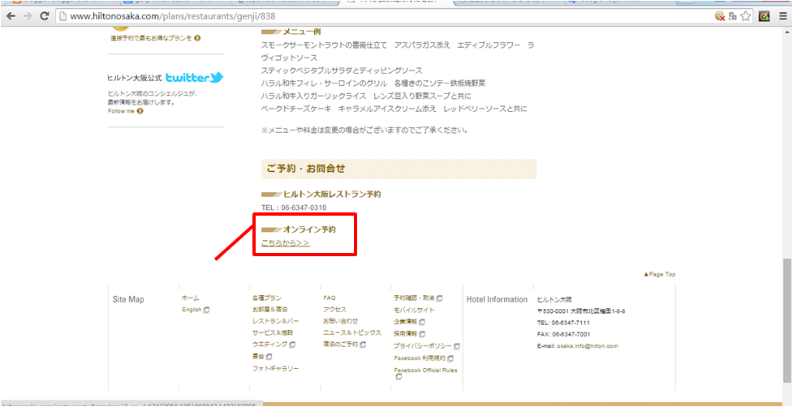793x407 pixels.
Task: Click the address bar URL field
Action: (x=325, y=16)
